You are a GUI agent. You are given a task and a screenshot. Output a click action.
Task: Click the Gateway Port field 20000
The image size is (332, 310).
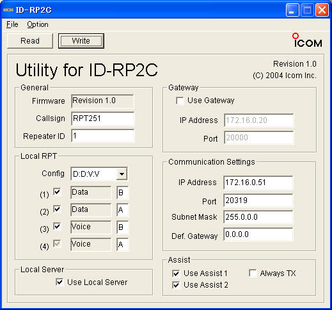(x=258, y=138)
